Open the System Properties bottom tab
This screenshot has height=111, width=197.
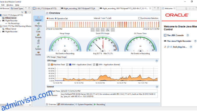(x=84, y=105)
